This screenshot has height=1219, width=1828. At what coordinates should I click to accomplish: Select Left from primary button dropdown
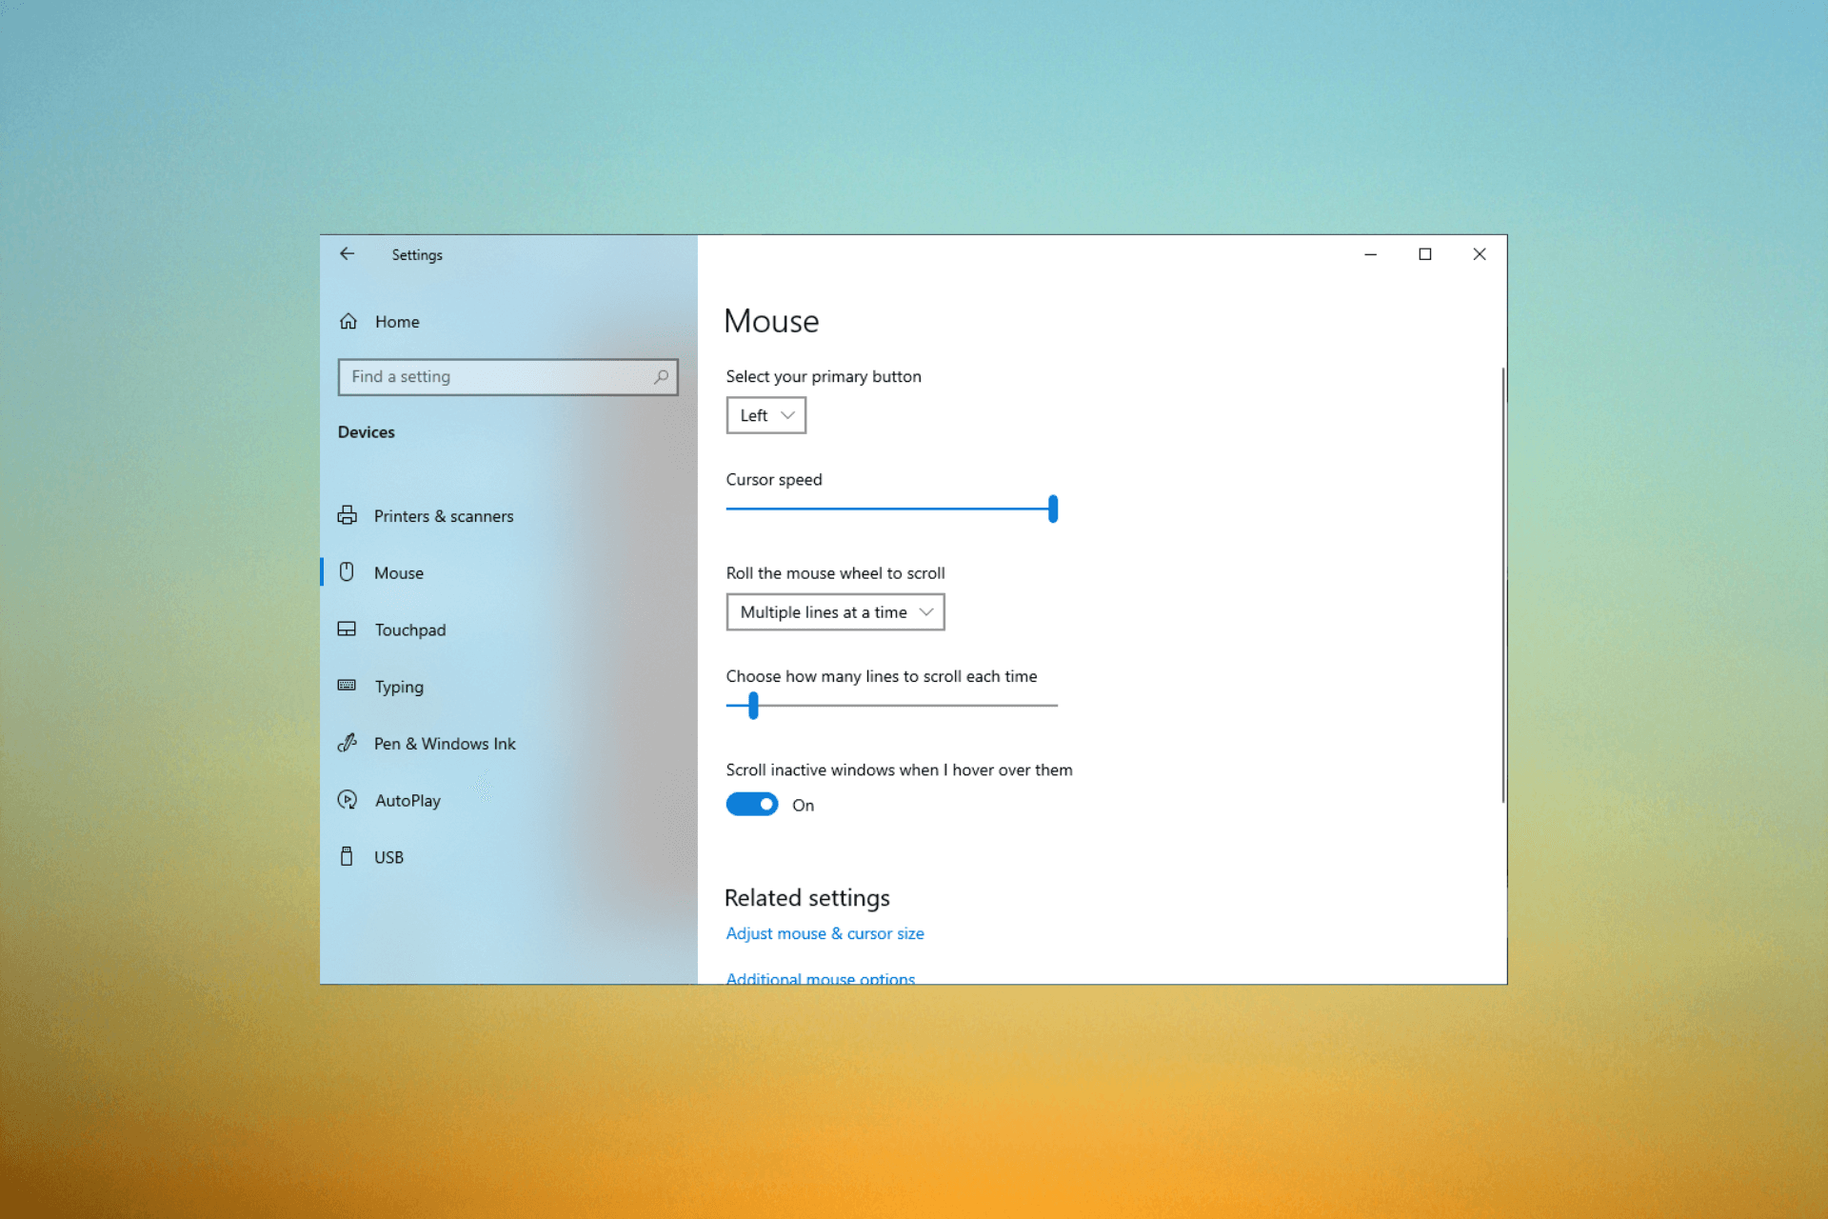[765, 415]
